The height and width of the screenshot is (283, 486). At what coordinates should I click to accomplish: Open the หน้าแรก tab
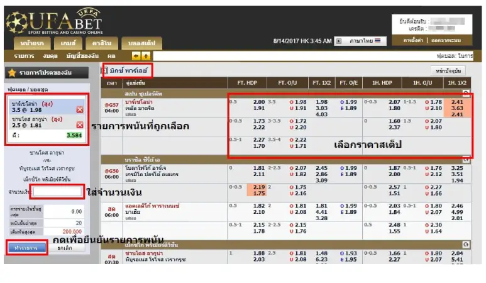click(x=32, y=43)
